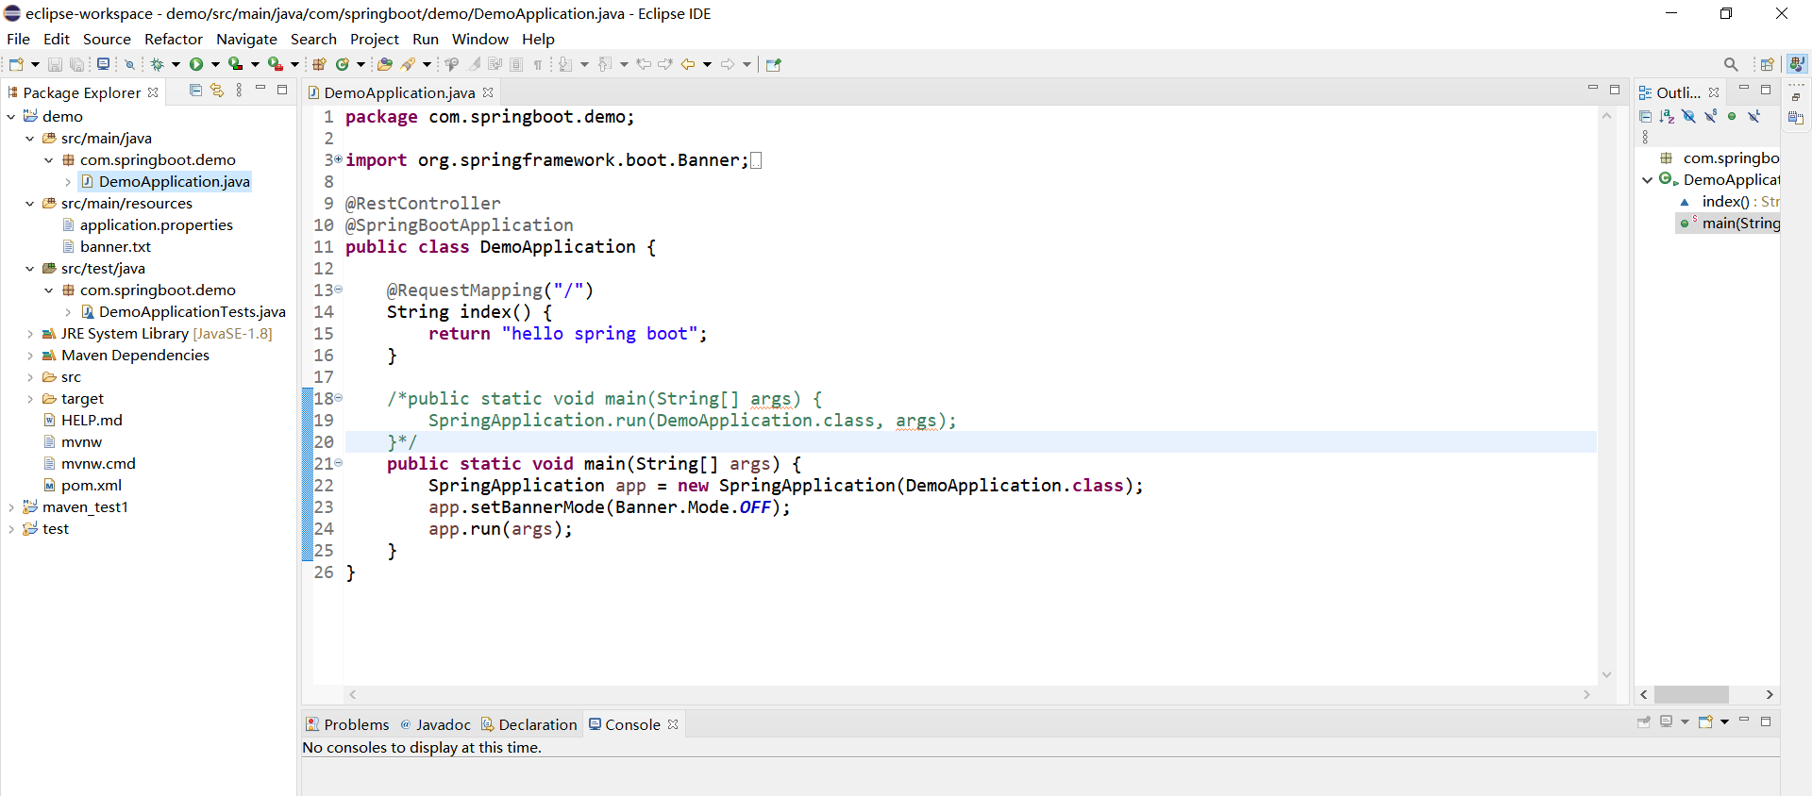Click the New Java Package icon

319,64
